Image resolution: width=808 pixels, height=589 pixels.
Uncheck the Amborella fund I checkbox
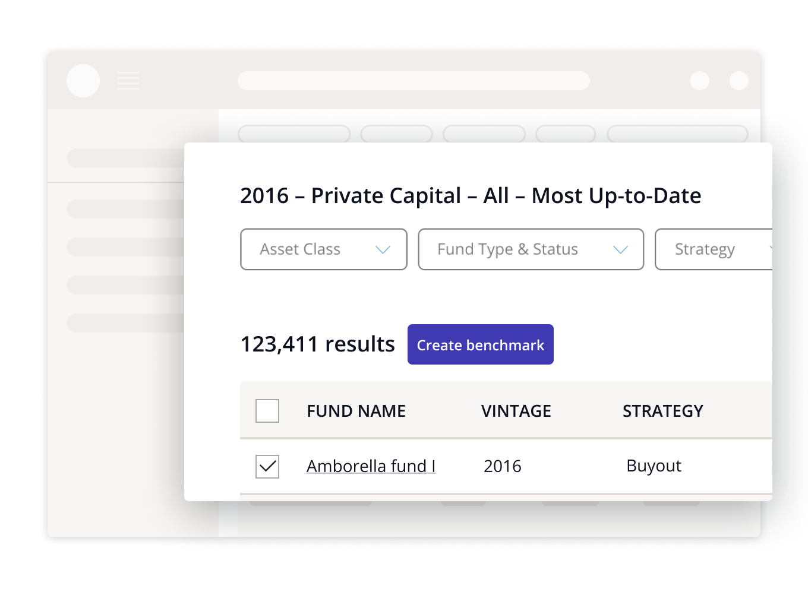point(267,466)
